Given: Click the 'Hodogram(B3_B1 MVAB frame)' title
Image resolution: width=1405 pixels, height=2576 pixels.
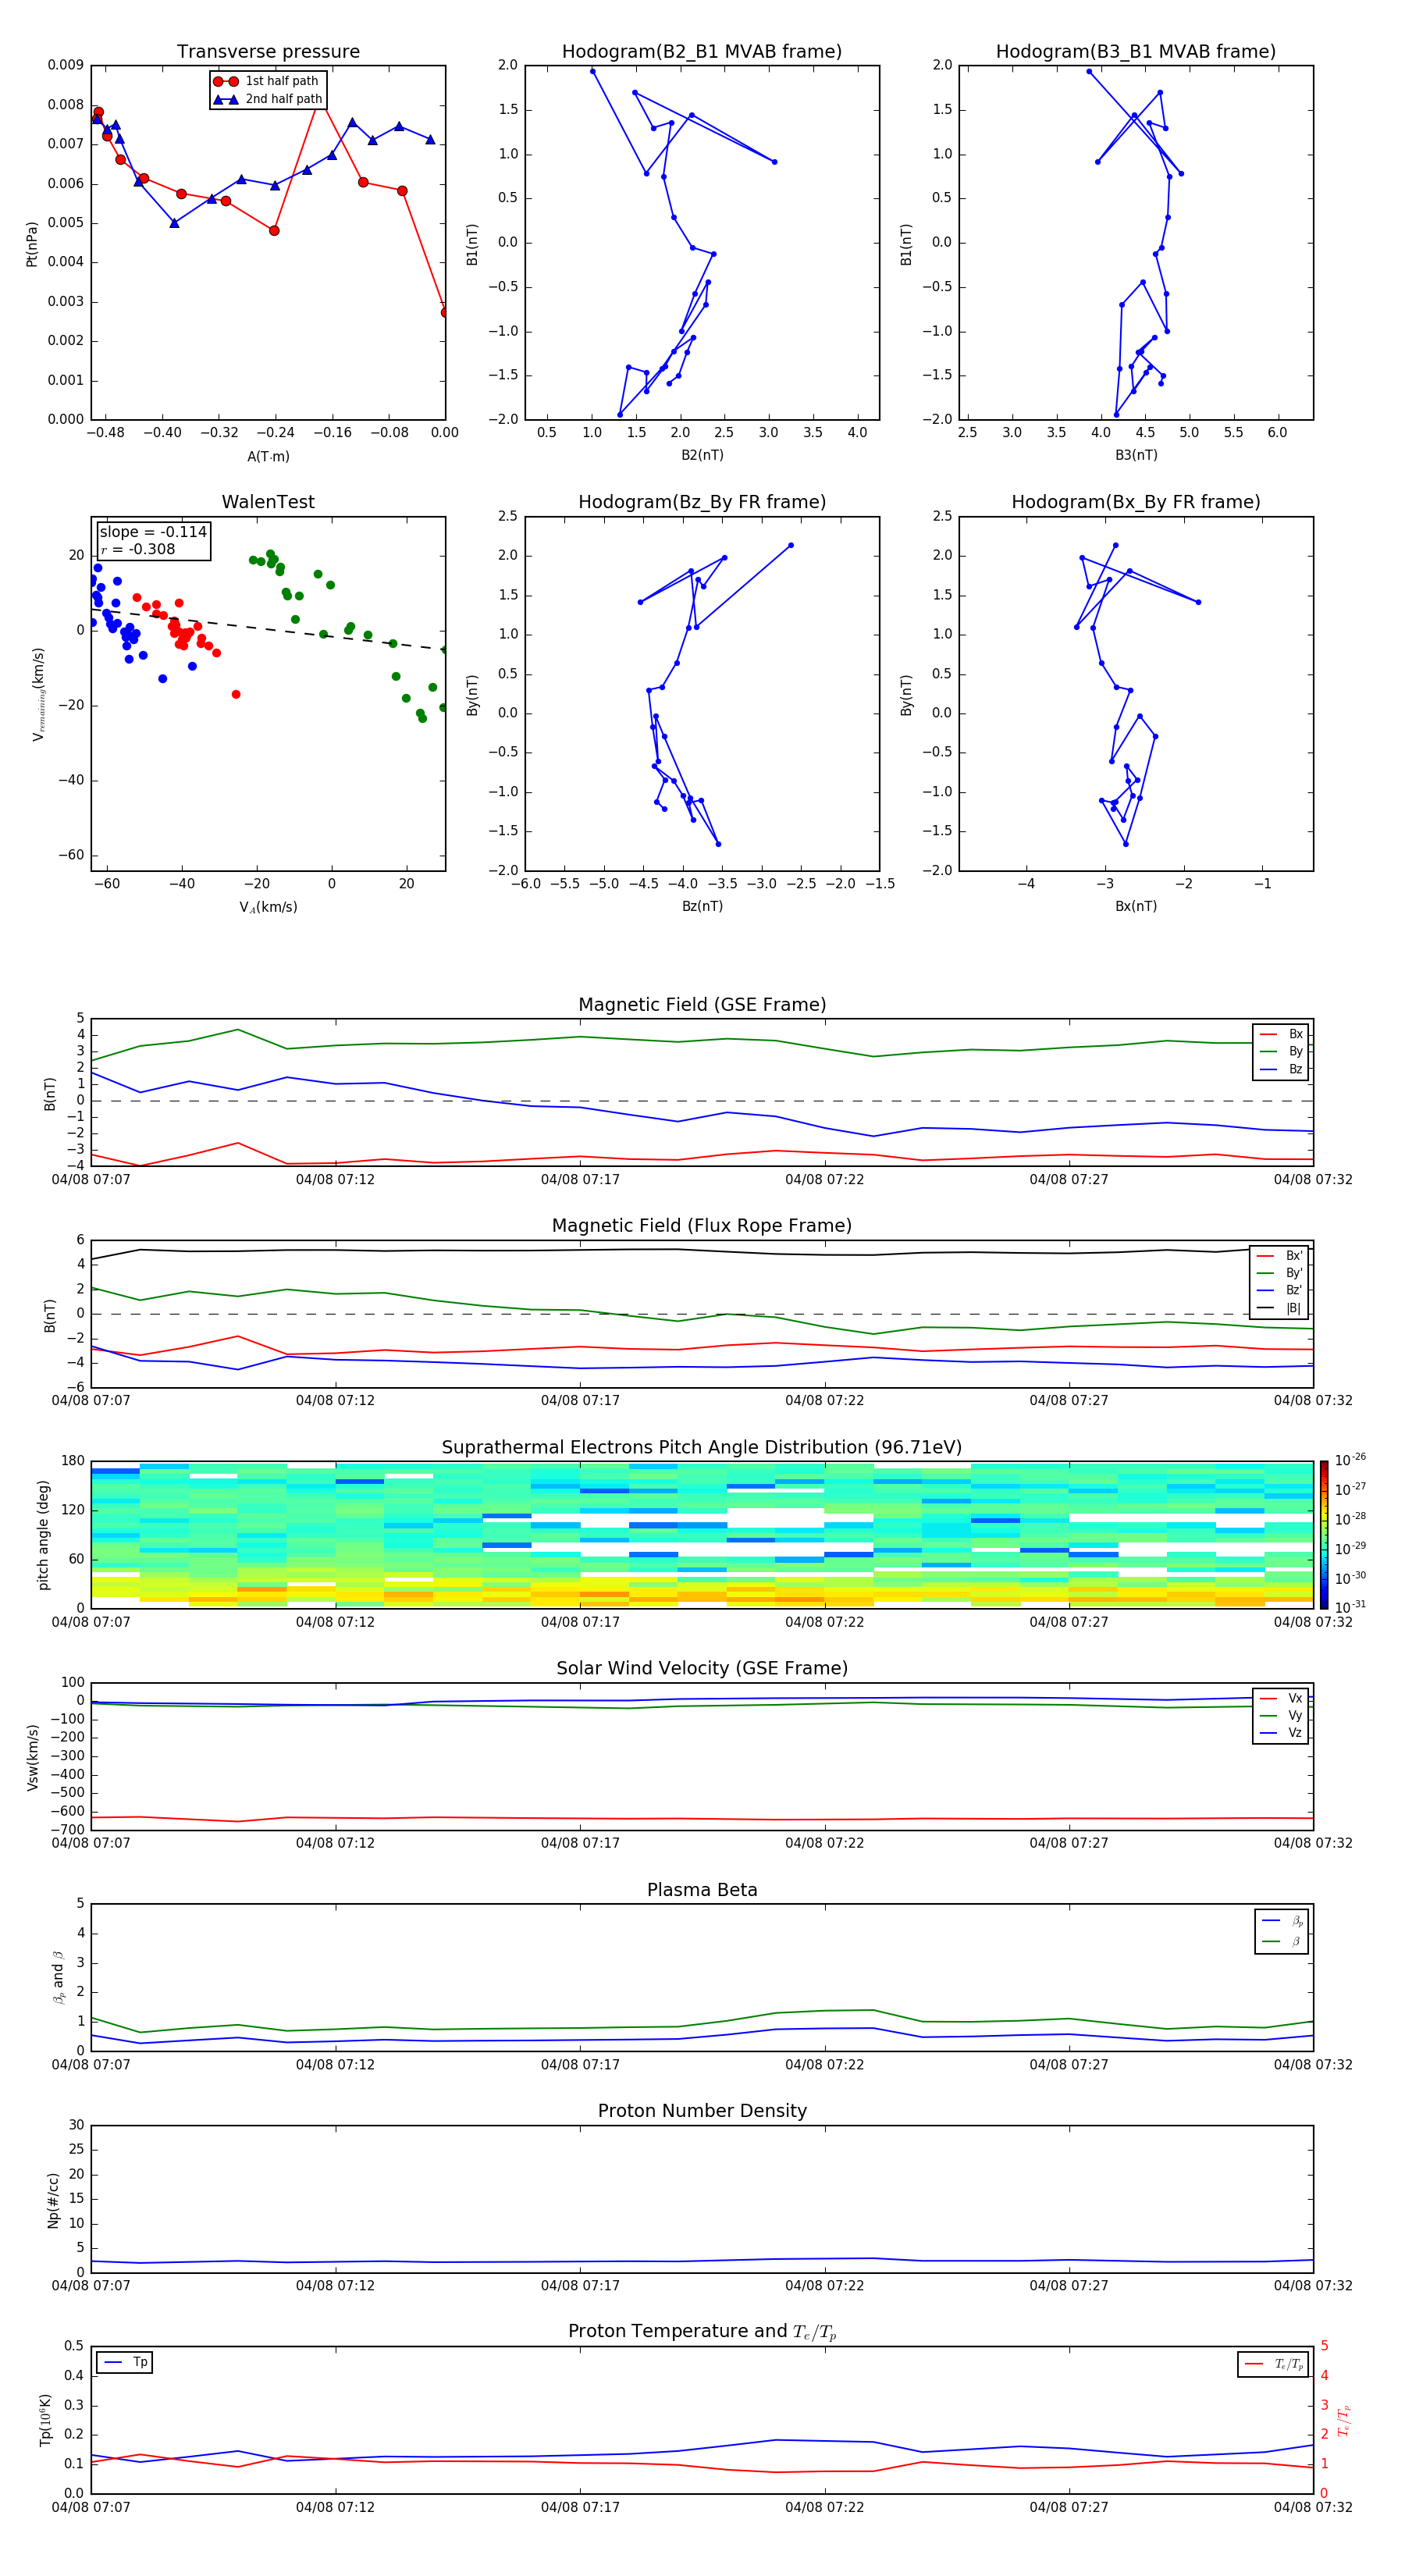Looking at the screenshot, I should pos(1136,52).
